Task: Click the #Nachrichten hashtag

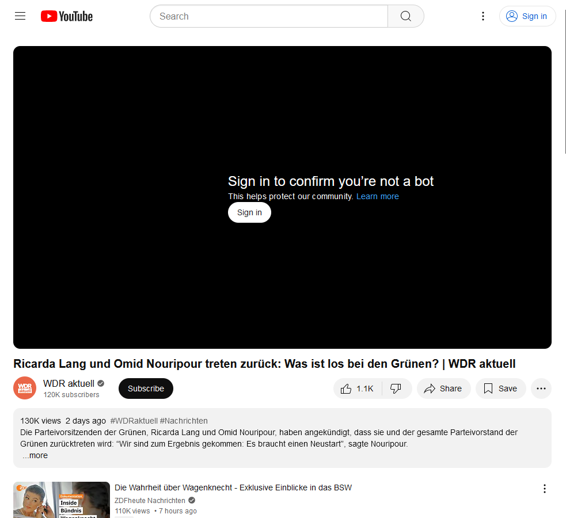Action: point(184,421)
